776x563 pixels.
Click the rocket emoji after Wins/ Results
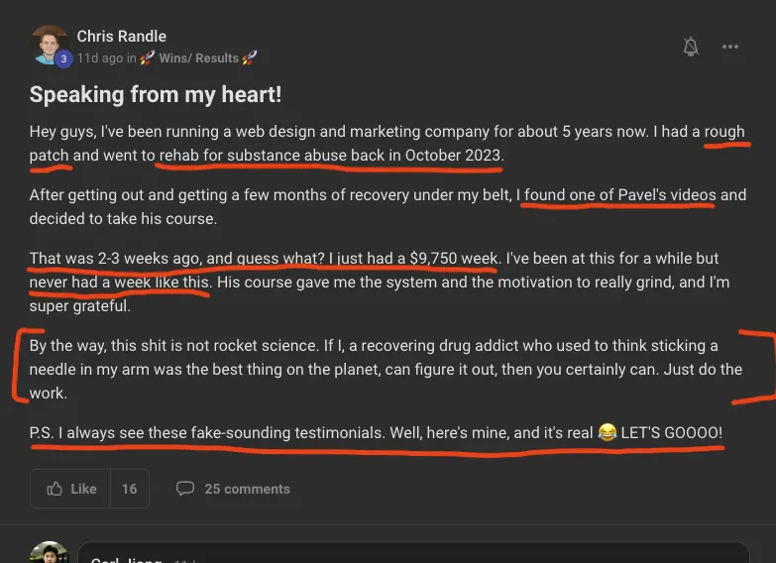249,58
